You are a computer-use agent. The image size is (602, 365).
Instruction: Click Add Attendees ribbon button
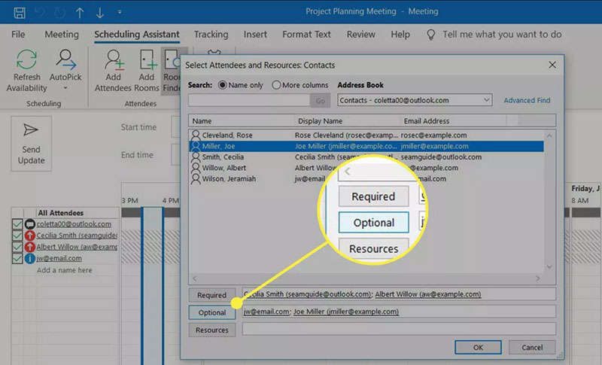(114, 71)
